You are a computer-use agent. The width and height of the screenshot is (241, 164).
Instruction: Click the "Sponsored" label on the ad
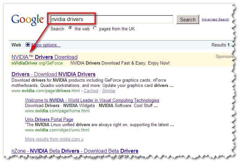[225, 57]
